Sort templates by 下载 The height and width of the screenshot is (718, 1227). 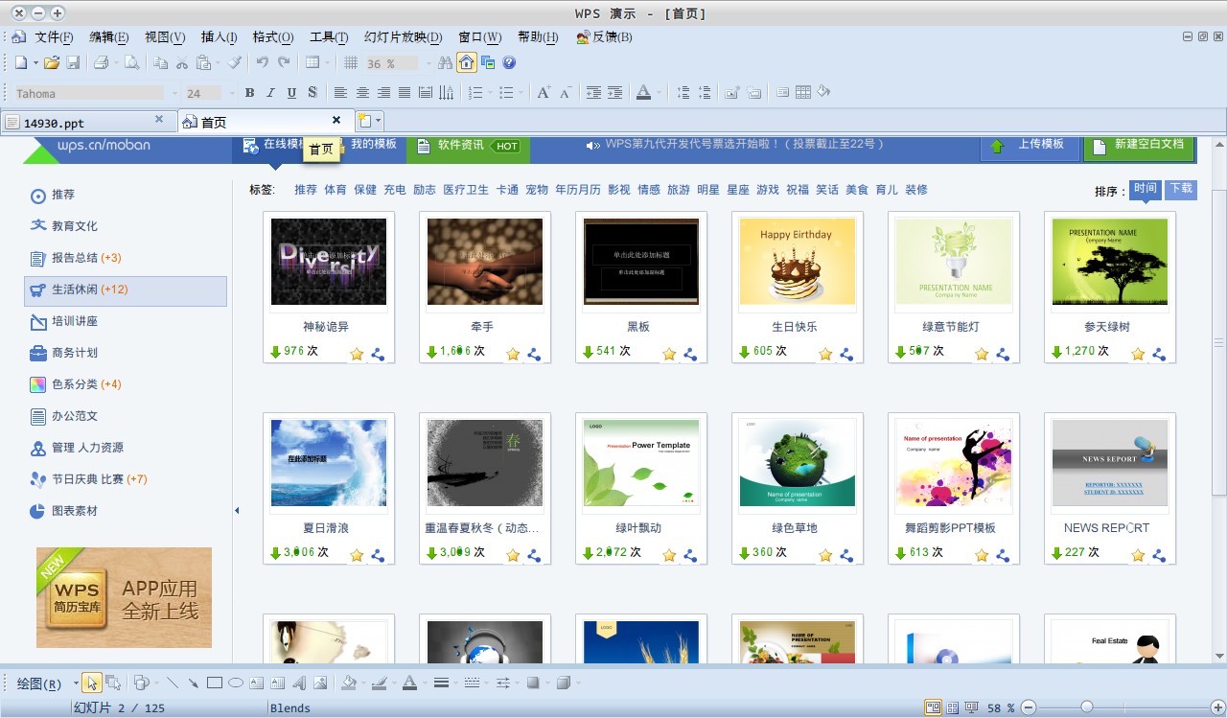1181,189
